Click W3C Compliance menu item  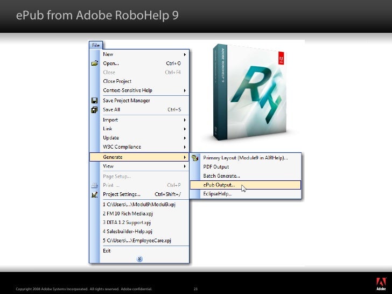139,147
